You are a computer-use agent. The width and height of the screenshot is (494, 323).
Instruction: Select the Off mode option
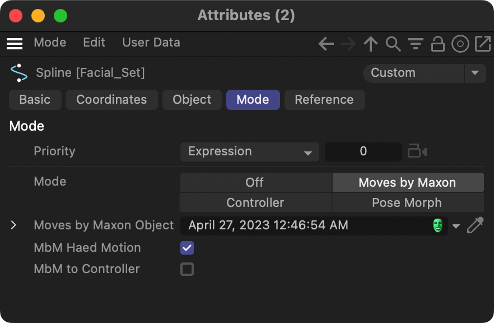(255, 182)
